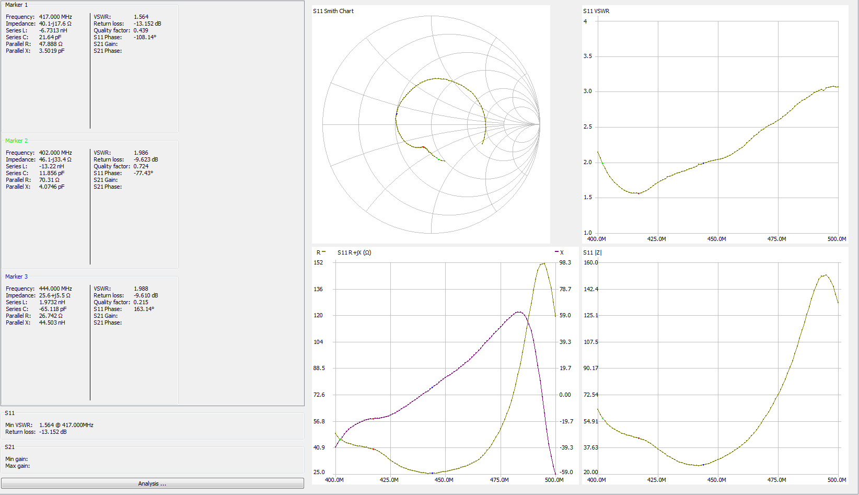The image size is (859, 495).
Task: Click Marker 1 return loss -13.152 dB
Action: tap(147, 24)
